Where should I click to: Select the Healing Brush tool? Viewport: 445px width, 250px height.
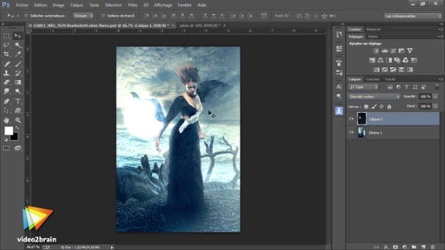(7, 64)
